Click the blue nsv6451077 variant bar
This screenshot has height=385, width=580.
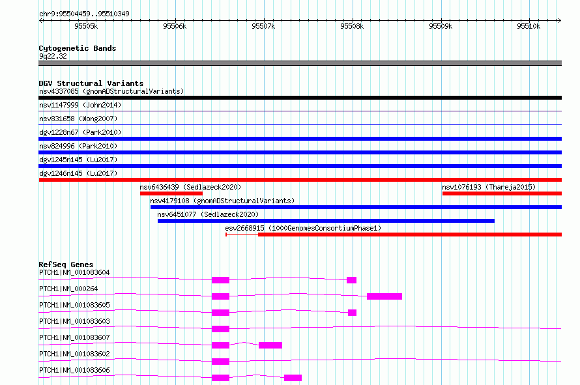point(326,221)
